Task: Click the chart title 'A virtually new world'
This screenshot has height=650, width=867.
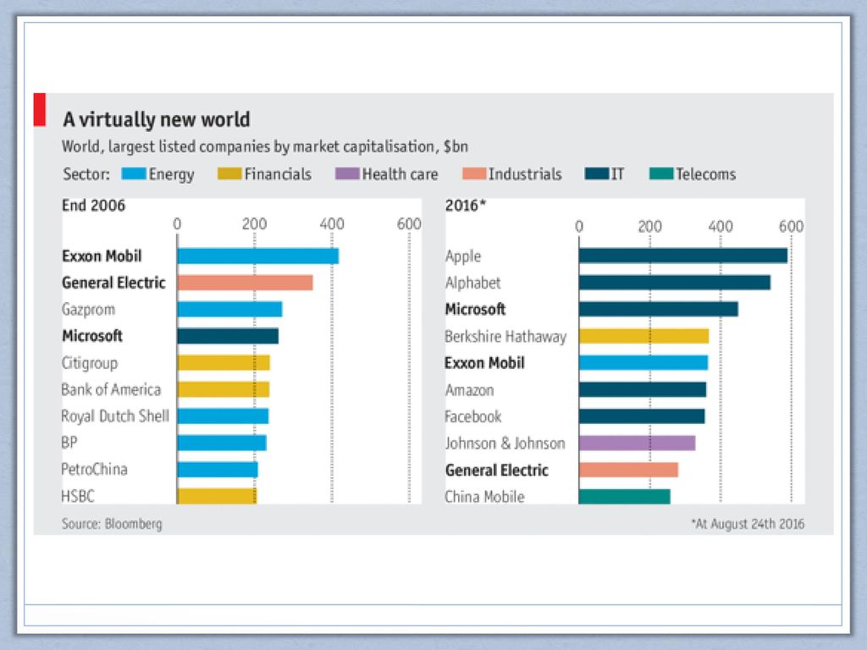Action: (157, 119)
